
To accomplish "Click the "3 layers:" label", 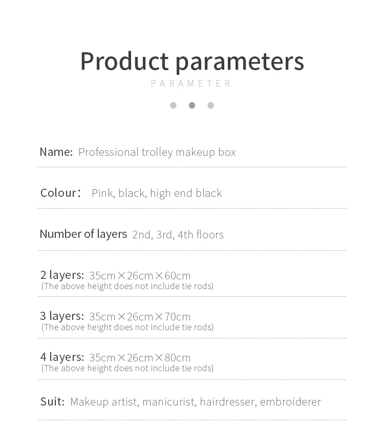I will tap(62, 316).
